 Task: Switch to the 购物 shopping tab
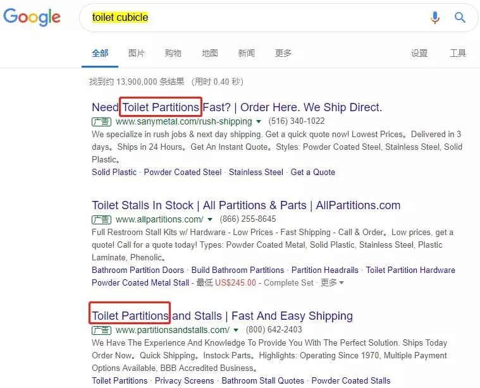pyautogui.click(x=173, y=53)
